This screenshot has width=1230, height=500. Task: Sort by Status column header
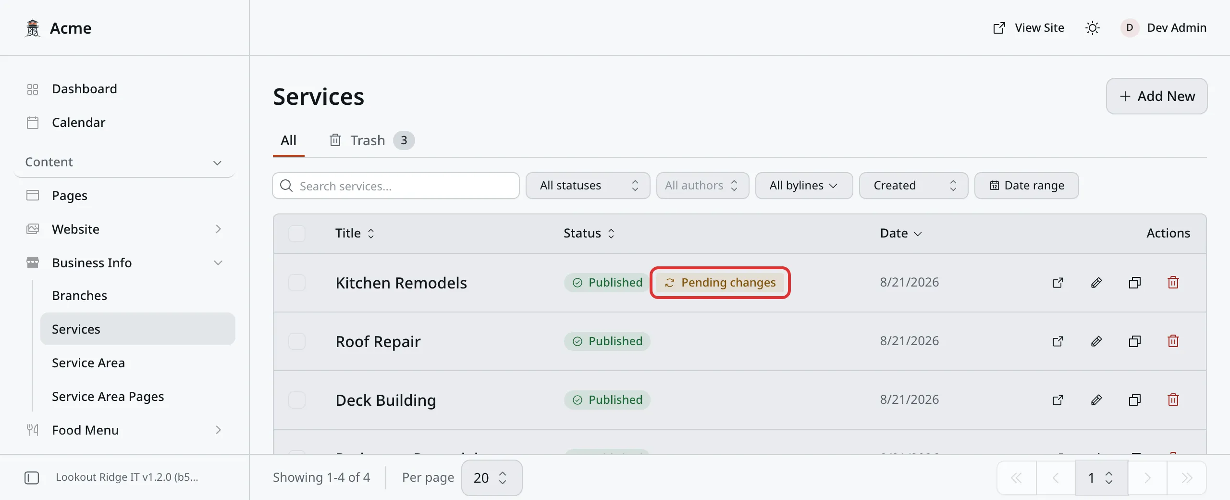coord(589,234)
